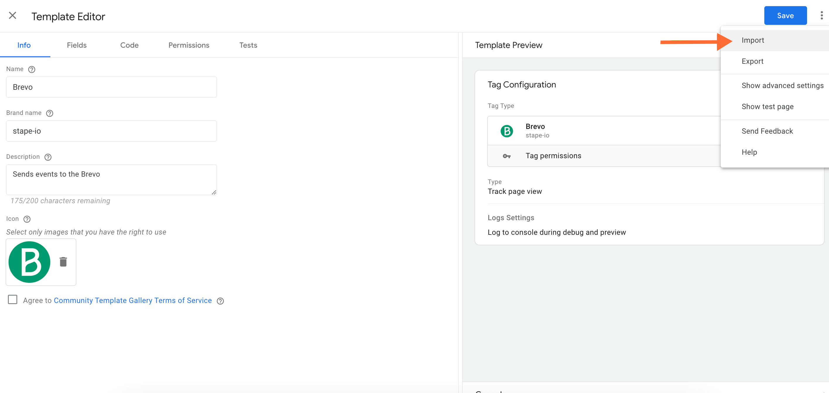
Task: Click the Icon section help icon
Action: point(27,219)
